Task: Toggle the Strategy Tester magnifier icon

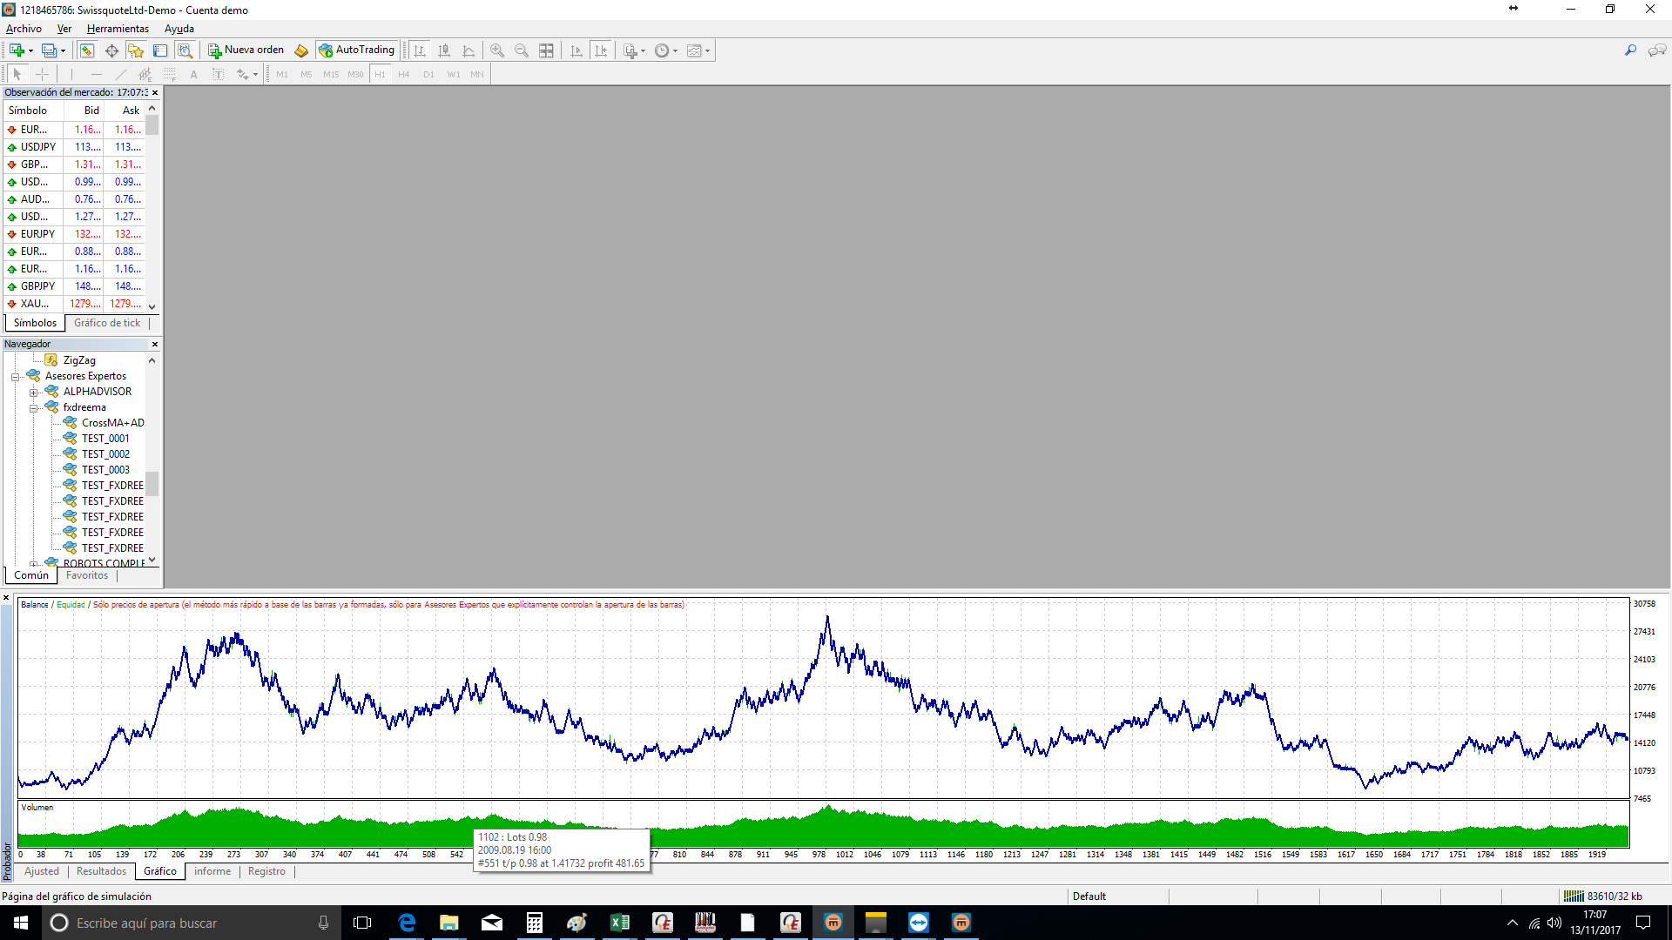Action: pyautogui.click(x=185, y=50)
